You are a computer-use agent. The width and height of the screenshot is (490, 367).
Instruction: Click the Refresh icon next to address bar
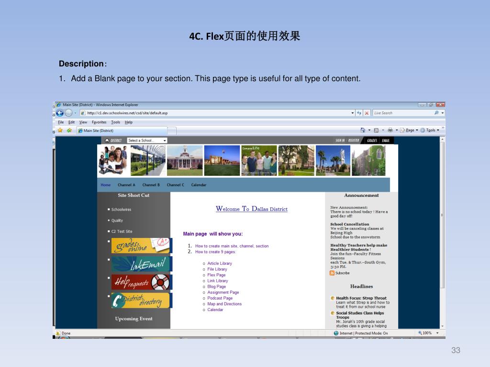tap(359, 113)
